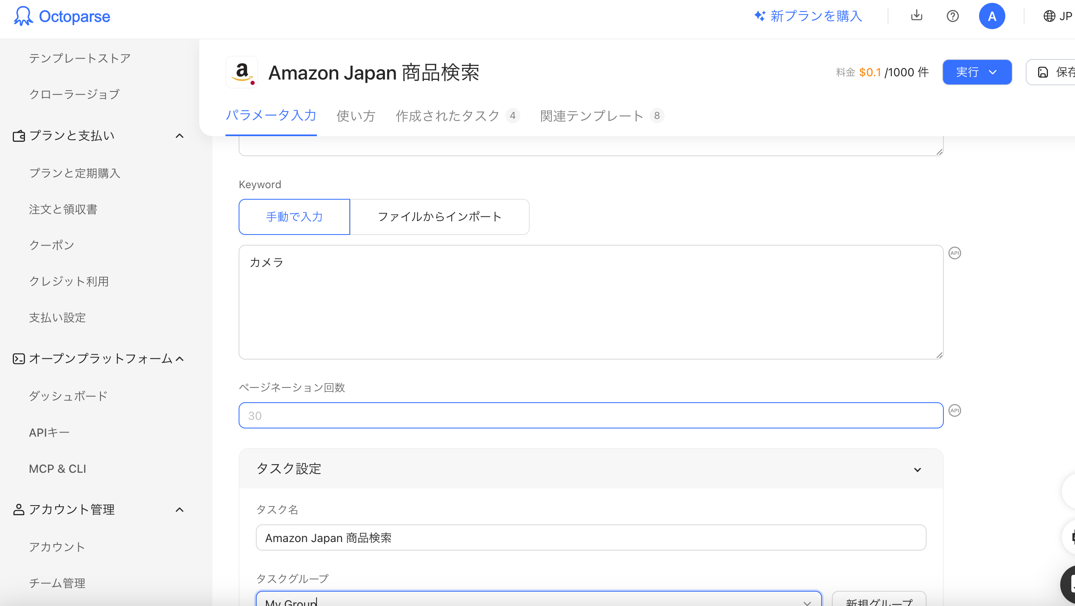Screen dimensions: 1075x606
Task: Open the download icon in header
Action: 916,16
